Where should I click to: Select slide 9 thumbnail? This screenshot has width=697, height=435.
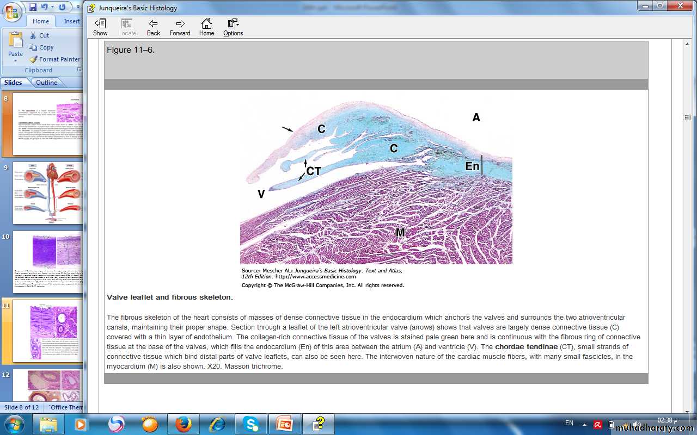click(47, 192)
